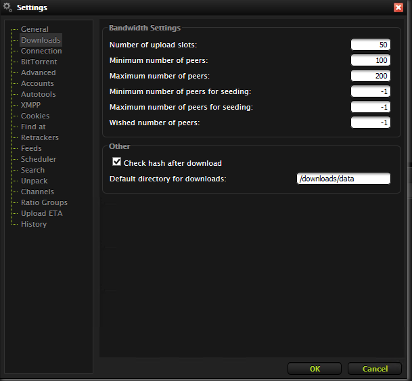Toggle Check hash after download checkbox
Image resolution: width=412 pixels, height=381 pixels.
pos(116,162)
